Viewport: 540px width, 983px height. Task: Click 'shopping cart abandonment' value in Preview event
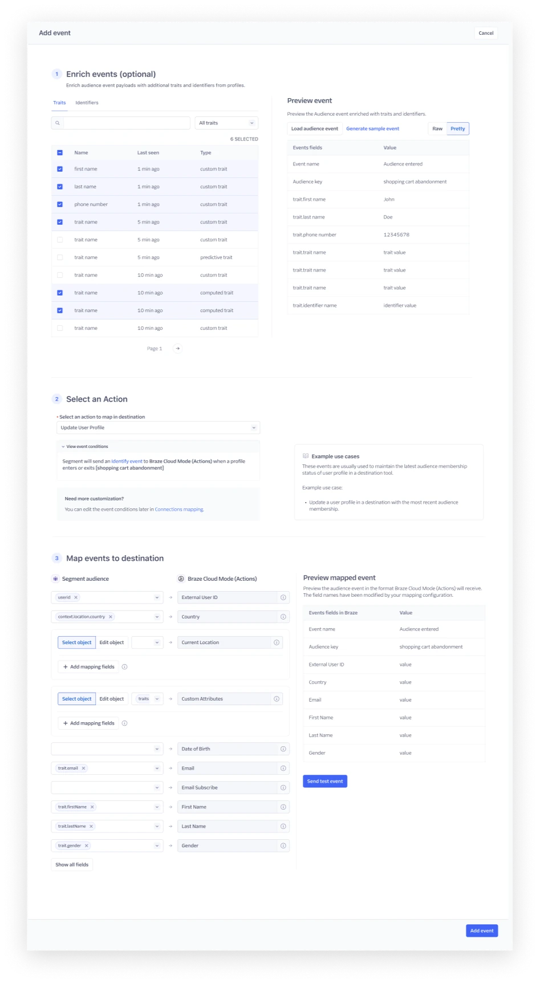[415, 181]
